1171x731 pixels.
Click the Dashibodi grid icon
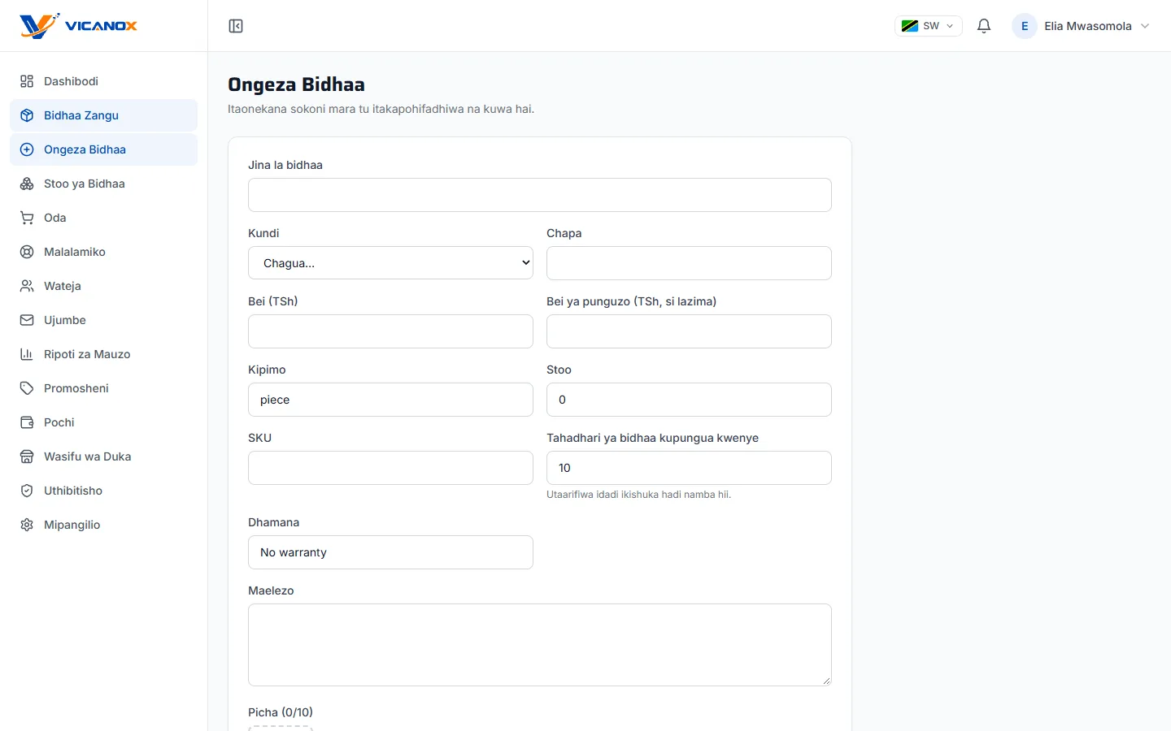point(27,81)
